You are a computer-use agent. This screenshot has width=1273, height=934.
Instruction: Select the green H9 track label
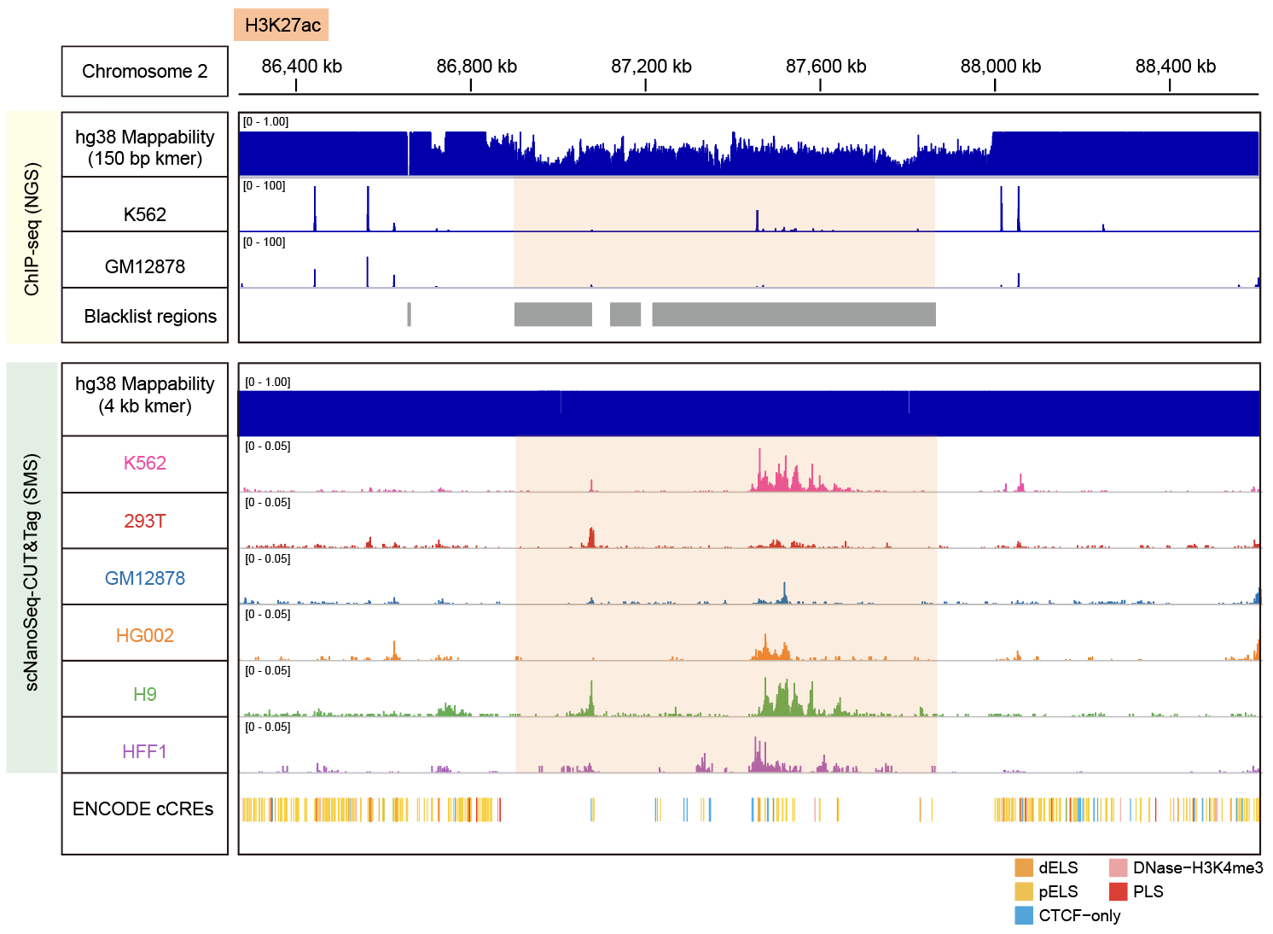tap(144, 694)
